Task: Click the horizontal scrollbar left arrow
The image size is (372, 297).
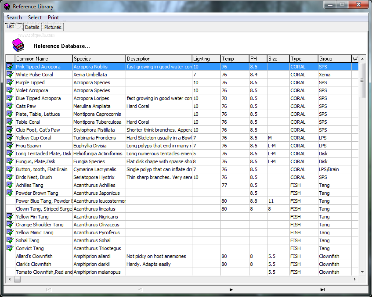Action: [10, 279]
